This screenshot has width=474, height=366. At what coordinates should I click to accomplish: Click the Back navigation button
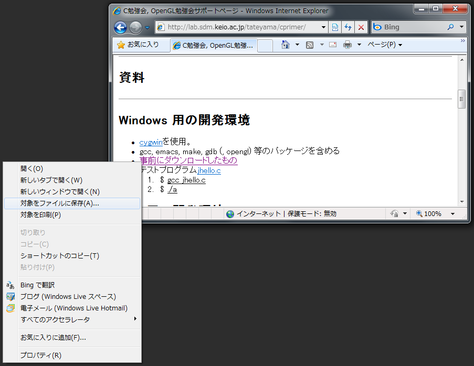120,27
